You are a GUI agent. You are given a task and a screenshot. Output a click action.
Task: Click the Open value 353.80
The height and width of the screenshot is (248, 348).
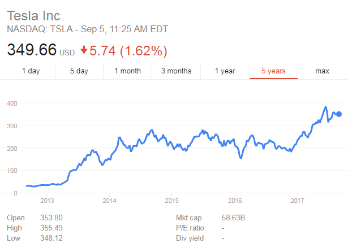coord(51,217)
